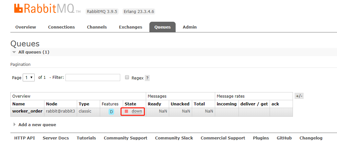The height and width of the screenshot is (144, 337).
Task: Open the worker_order queue
Action: tap(27, 111)
